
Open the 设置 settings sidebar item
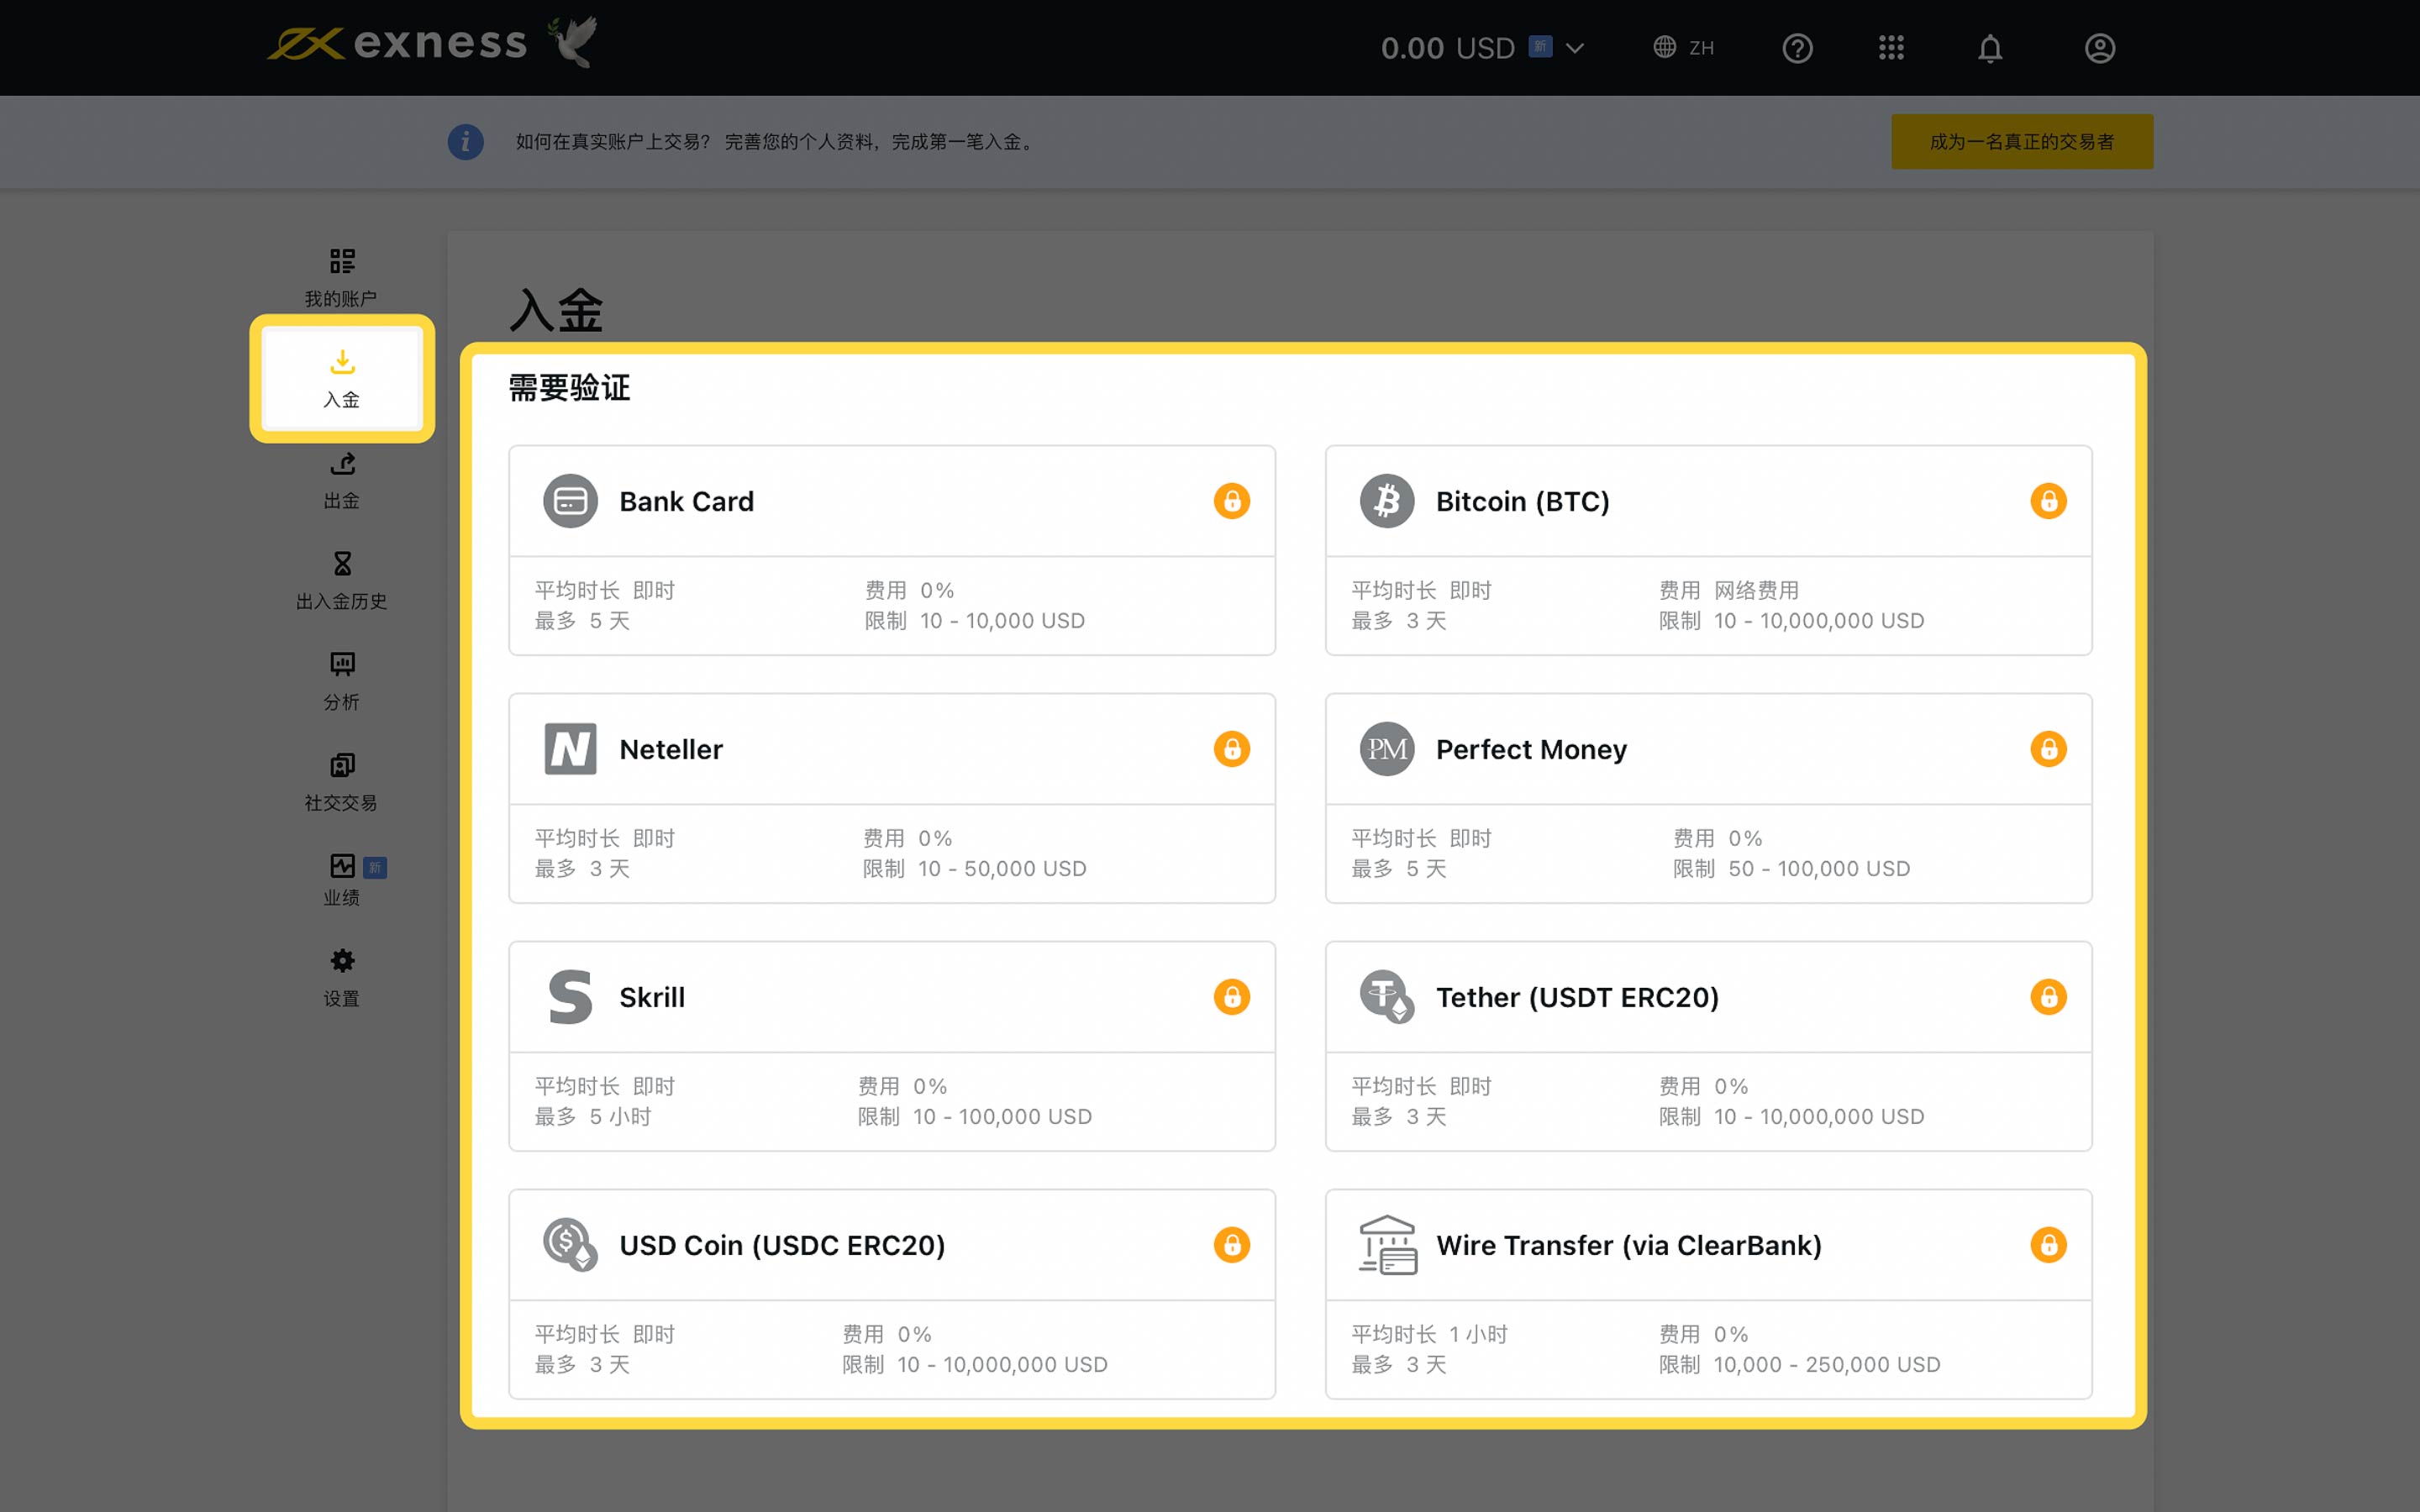point(341,978)
